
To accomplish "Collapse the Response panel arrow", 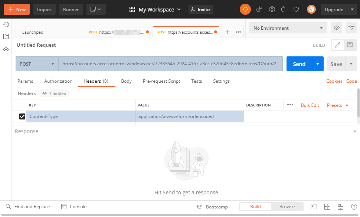I will [x=355, y=131].
